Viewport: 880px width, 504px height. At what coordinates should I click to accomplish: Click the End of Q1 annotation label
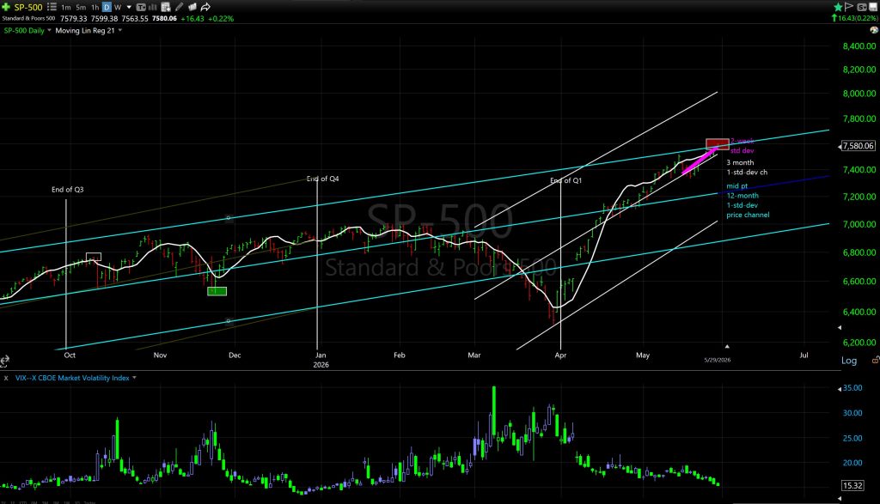pos(565,180)
